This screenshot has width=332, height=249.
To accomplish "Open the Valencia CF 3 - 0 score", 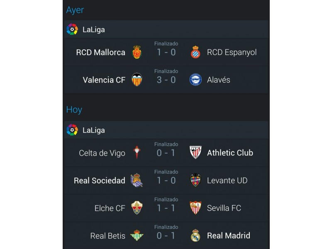I will (166, 80).
